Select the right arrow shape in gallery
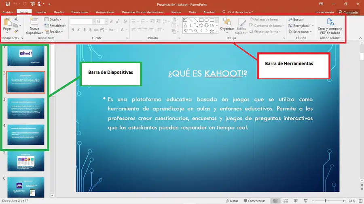364x204 pixels. [201, 25]
